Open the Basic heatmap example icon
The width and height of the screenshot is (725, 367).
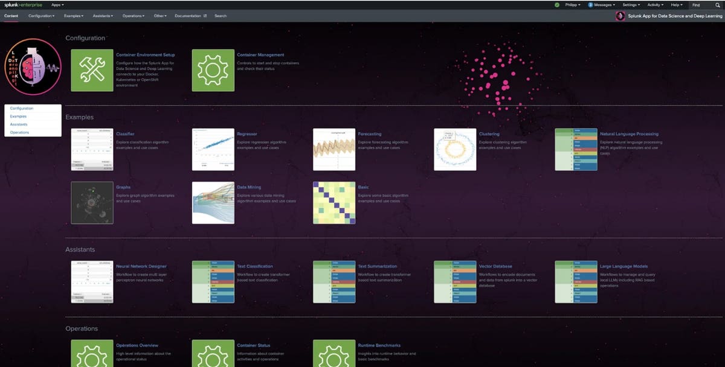(333, 202)
